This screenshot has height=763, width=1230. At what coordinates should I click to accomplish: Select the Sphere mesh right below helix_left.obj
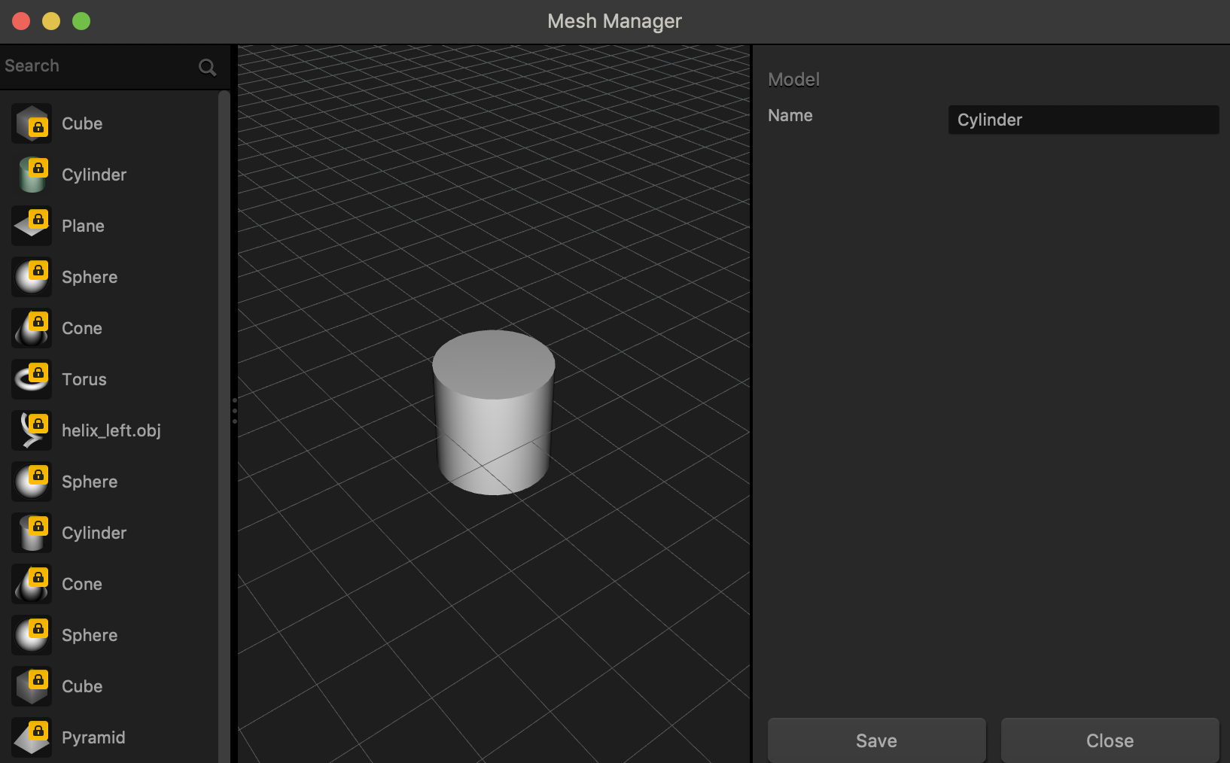pyautogui.click(x=32, y=482)
